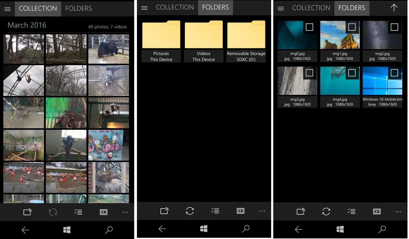Check the selection box on img2.jpg

click(x=394, y=27)
